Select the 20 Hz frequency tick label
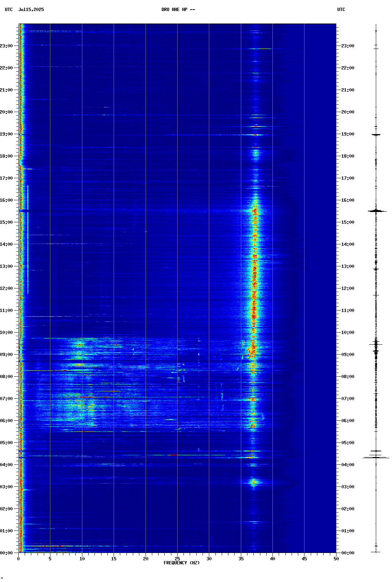392x582 pixels. tap(146, 559)
